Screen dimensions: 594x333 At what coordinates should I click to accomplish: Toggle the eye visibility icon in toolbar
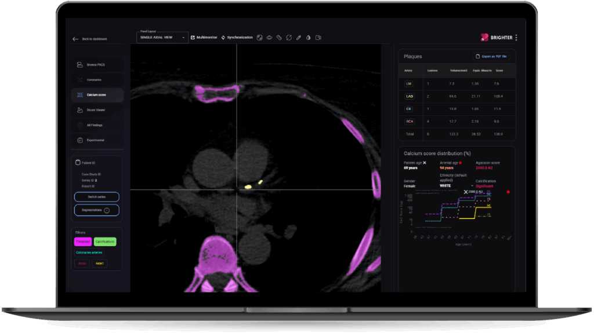(x=269, y=38)
